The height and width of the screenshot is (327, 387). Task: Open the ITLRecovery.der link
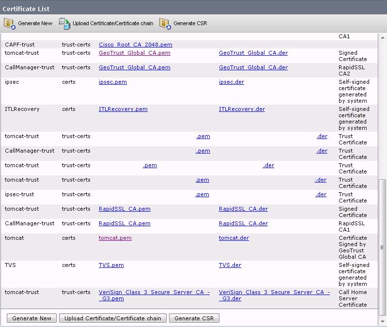[x=242, y=109]
